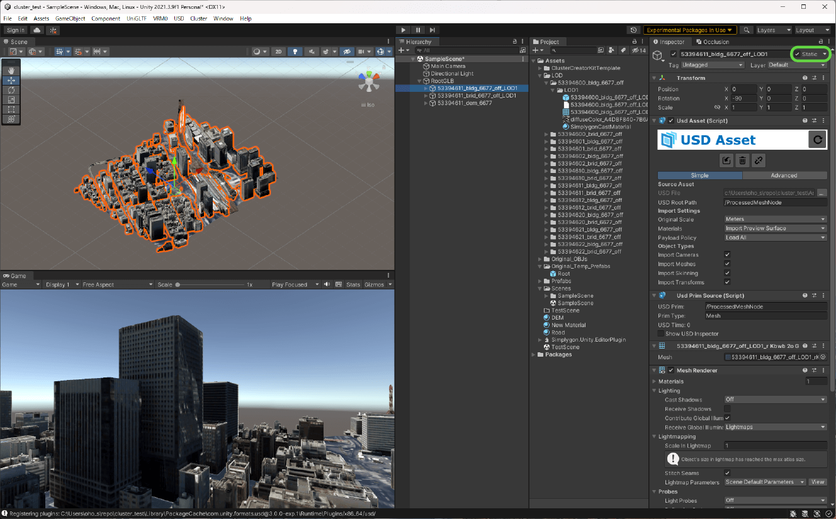Open Materials Import Preview Surface dropdown
Image resolution: width=836 pixels, height=519 pixels.
pyautogui.click(x=776, y=228)
